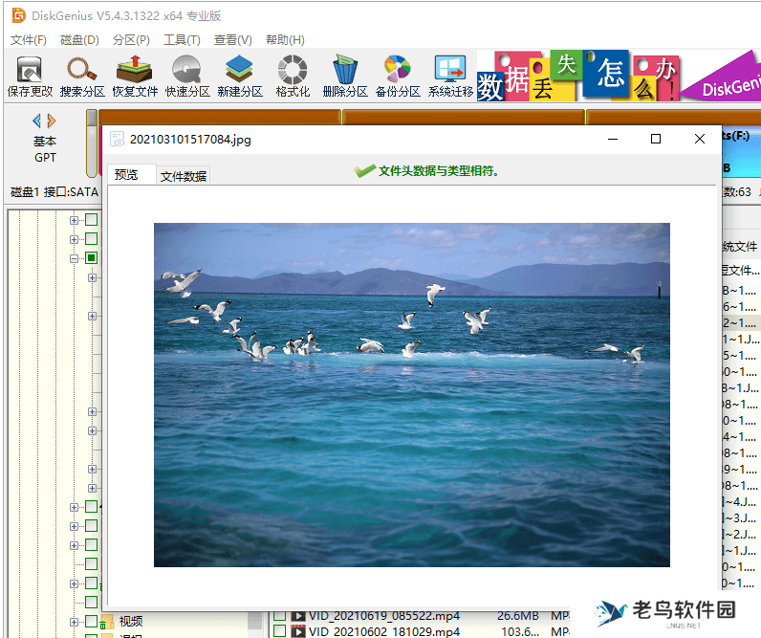Open the 工具(T) menu
Screen dimensions: 761x638
point(182,40)
